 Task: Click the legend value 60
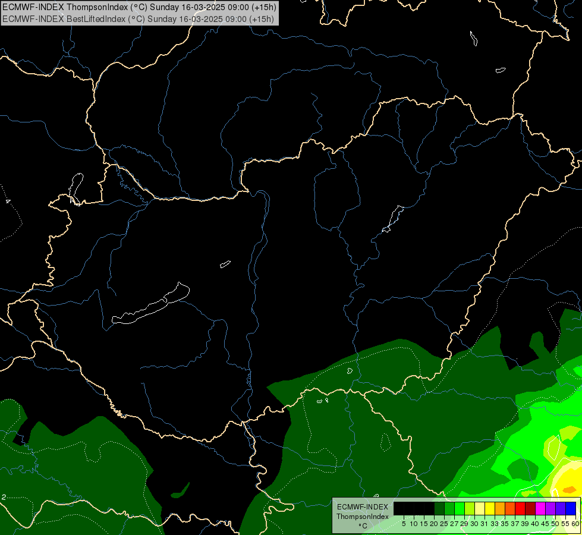[x=575, y=524]
